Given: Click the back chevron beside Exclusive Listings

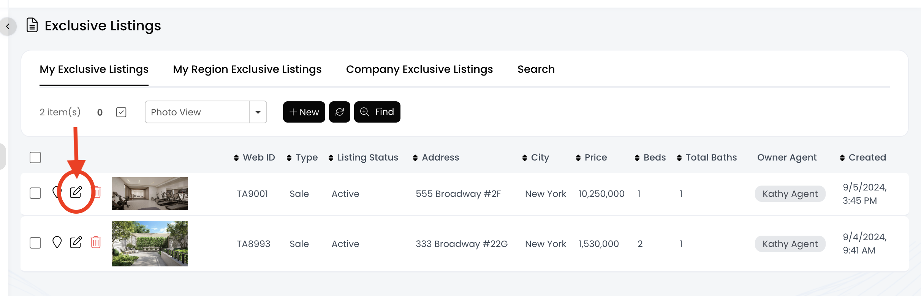Looking at the screenshot, I should pos(8,27).
